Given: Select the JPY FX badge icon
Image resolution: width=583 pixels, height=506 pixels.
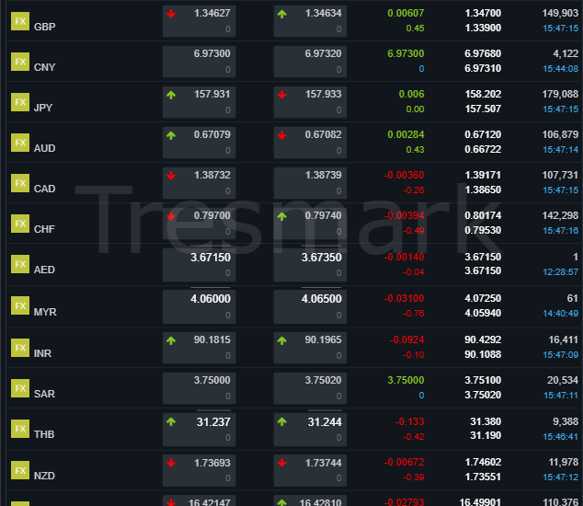Looking at the screenshot, I should (20, 102).
